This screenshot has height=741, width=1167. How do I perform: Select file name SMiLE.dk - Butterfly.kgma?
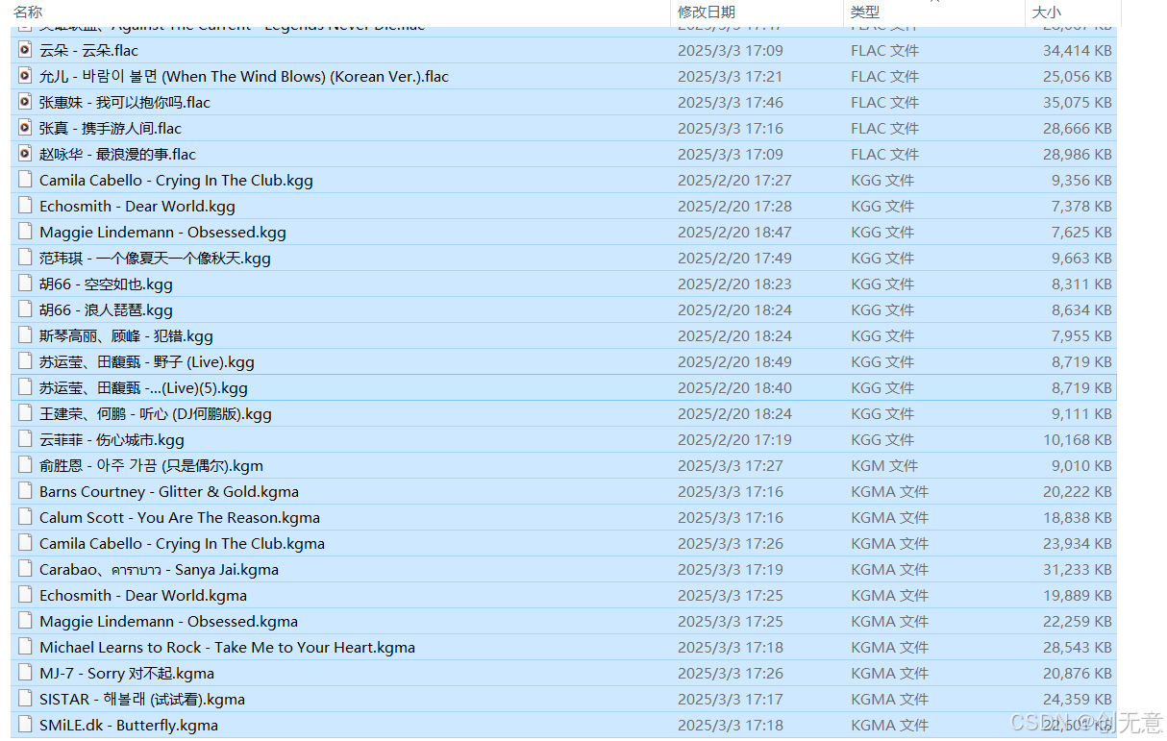pos(129,725)
